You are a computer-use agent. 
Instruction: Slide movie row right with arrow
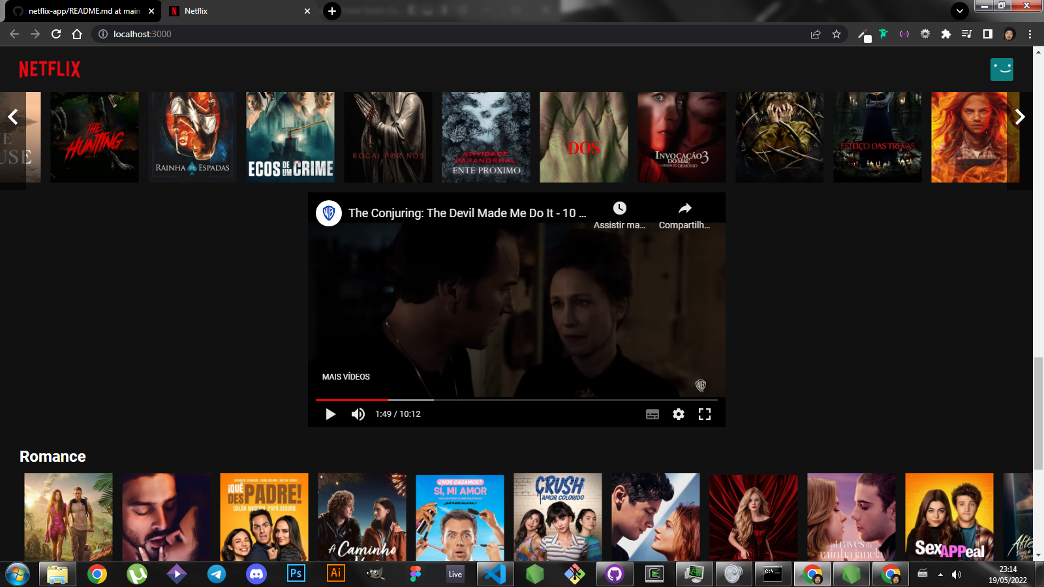click(1020, 117)
